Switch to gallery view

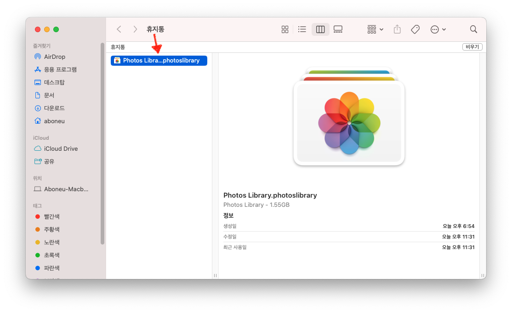point(338,29)
